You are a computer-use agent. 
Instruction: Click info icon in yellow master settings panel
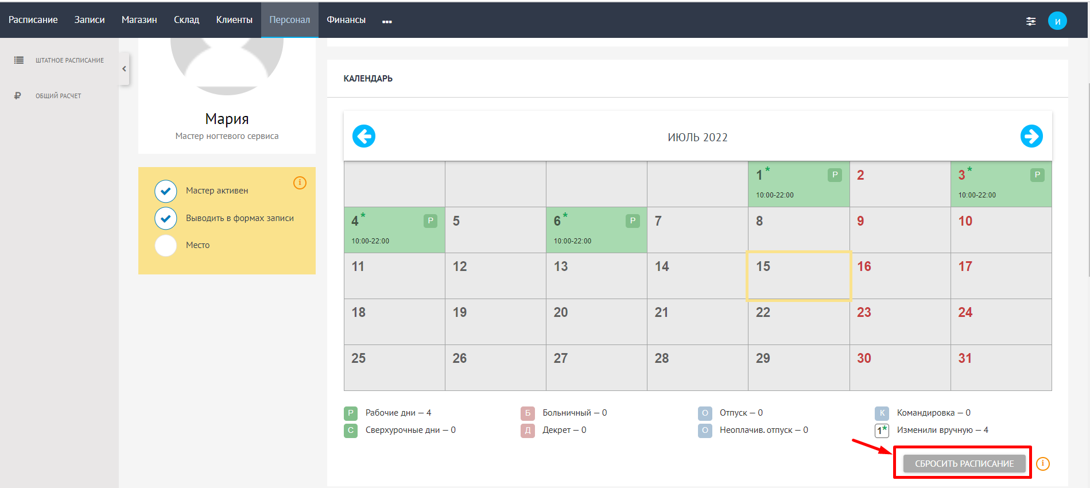pos(300,183)
